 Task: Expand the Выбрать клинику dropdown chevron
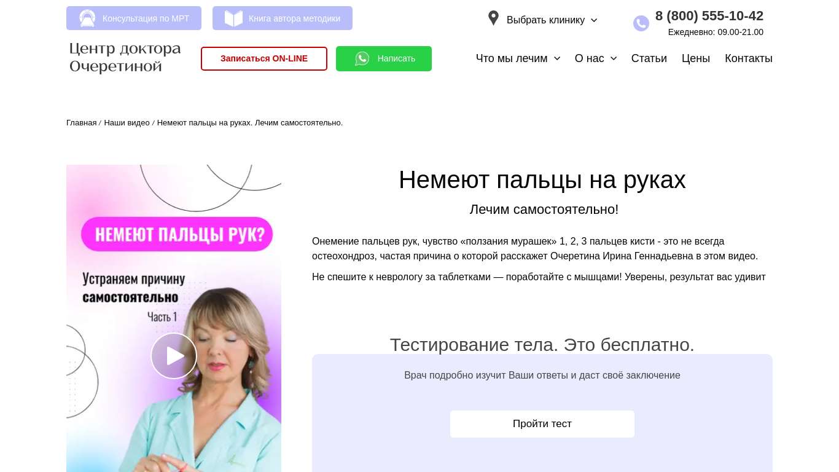click(594, 20)
